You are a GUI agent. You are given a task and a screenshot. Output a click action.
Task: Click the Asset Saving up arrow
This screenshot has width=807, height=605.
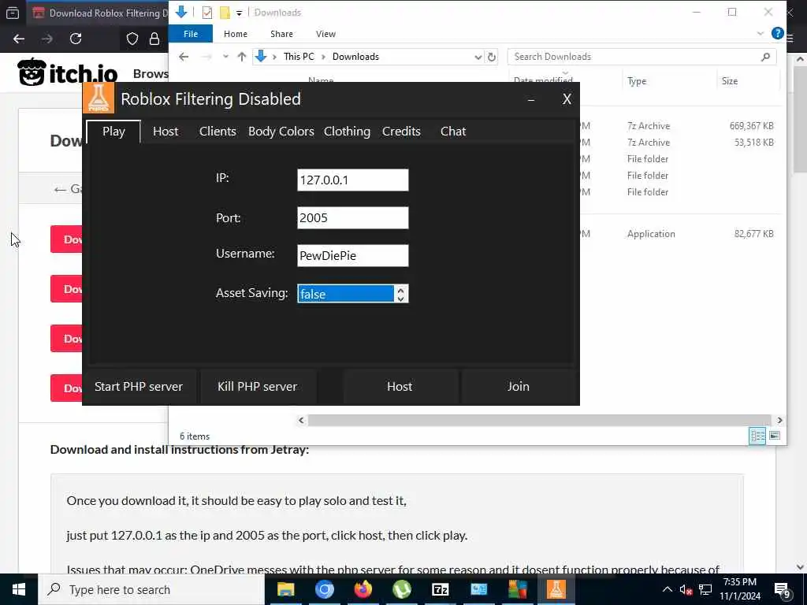pos(401,290)
